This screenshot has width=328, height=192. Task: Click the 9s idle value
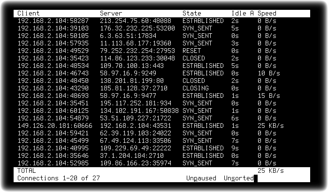pyautogui.click(x=235, y=148)
